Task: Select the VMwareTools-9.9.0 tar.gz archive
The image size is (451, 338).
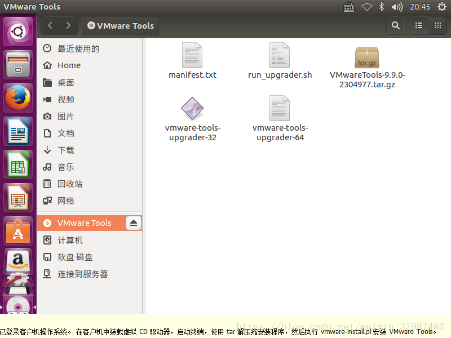Action: 367,67
